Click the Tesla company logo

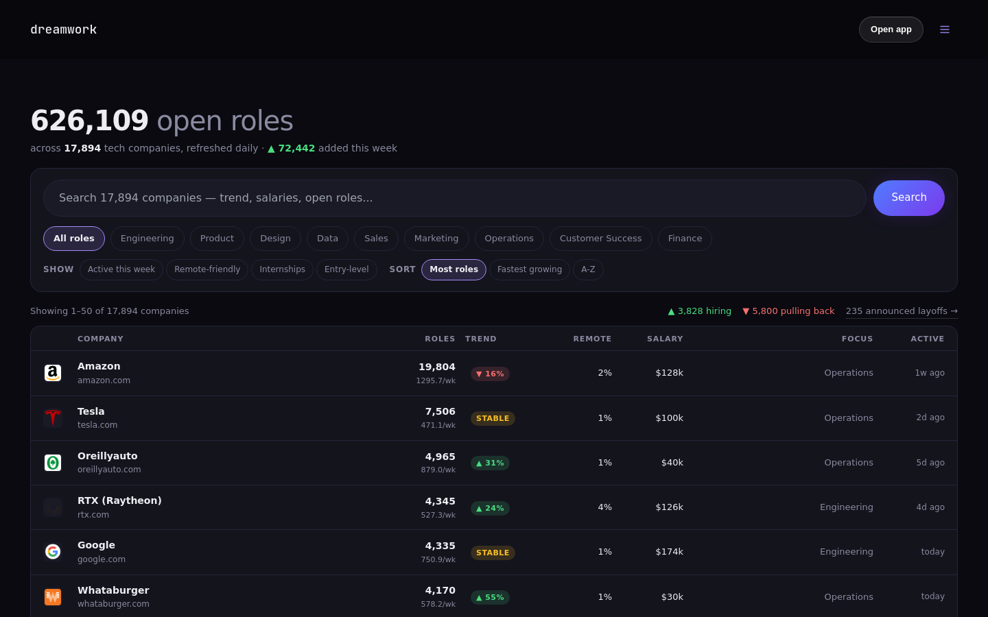click(53, 418)
